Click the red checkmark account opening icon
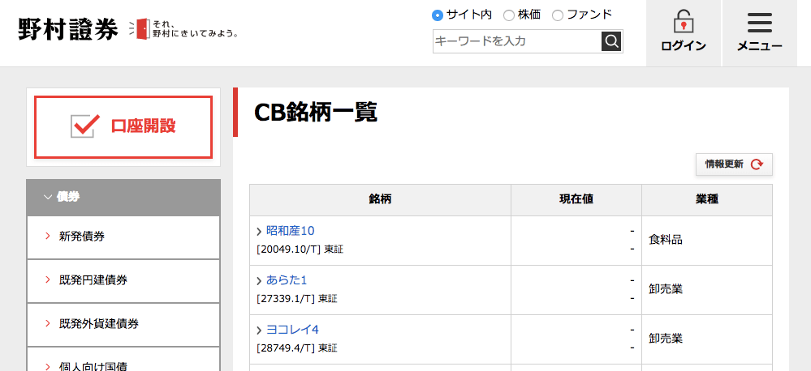 point(84,126)
